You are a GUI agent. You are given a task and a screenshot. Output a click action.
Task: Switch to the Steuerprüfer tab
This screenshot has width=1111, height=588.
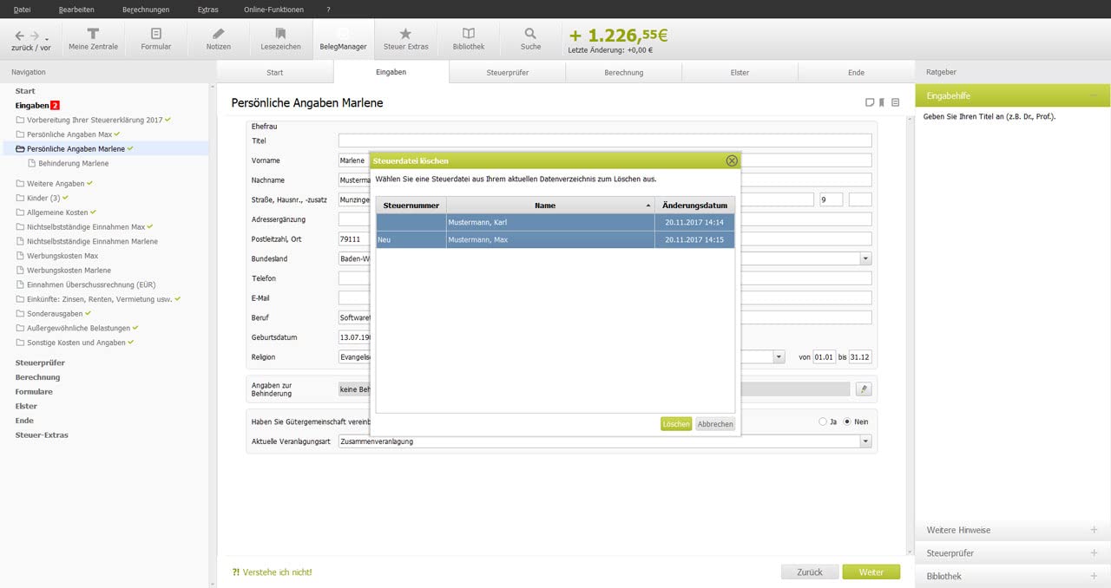(x=507, y=72)
